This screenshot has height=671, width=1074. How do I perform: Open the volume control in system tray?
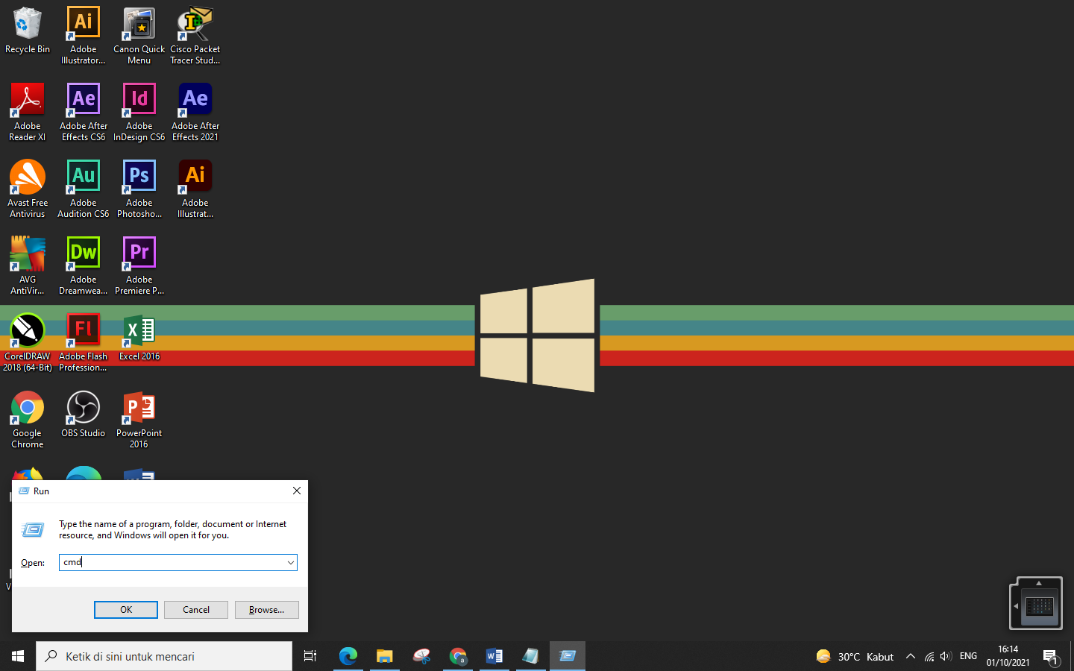pos(946,656)
